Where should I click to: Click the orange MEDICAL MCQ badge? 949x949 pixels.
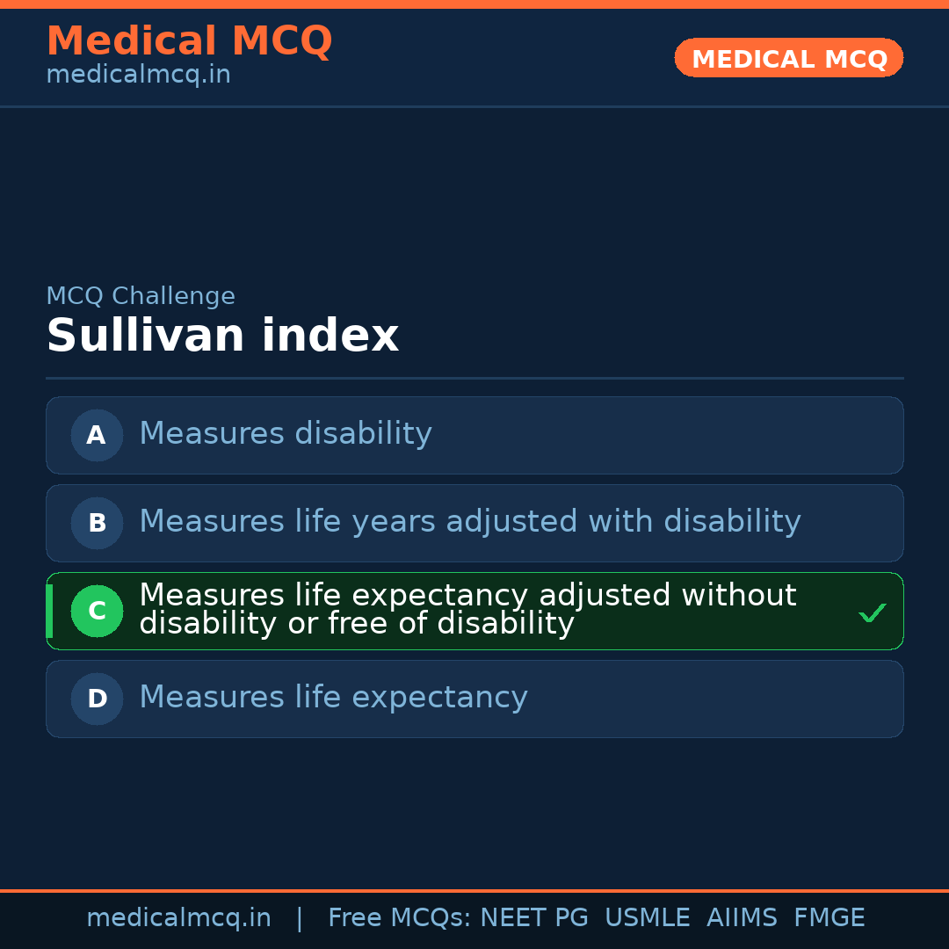pyautogui.click(x=788, y=59)
